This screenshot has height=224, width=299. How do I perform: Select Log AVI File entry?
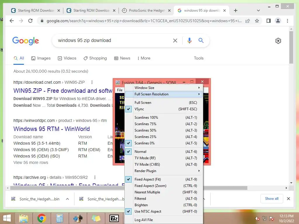(x=164, y=220)
